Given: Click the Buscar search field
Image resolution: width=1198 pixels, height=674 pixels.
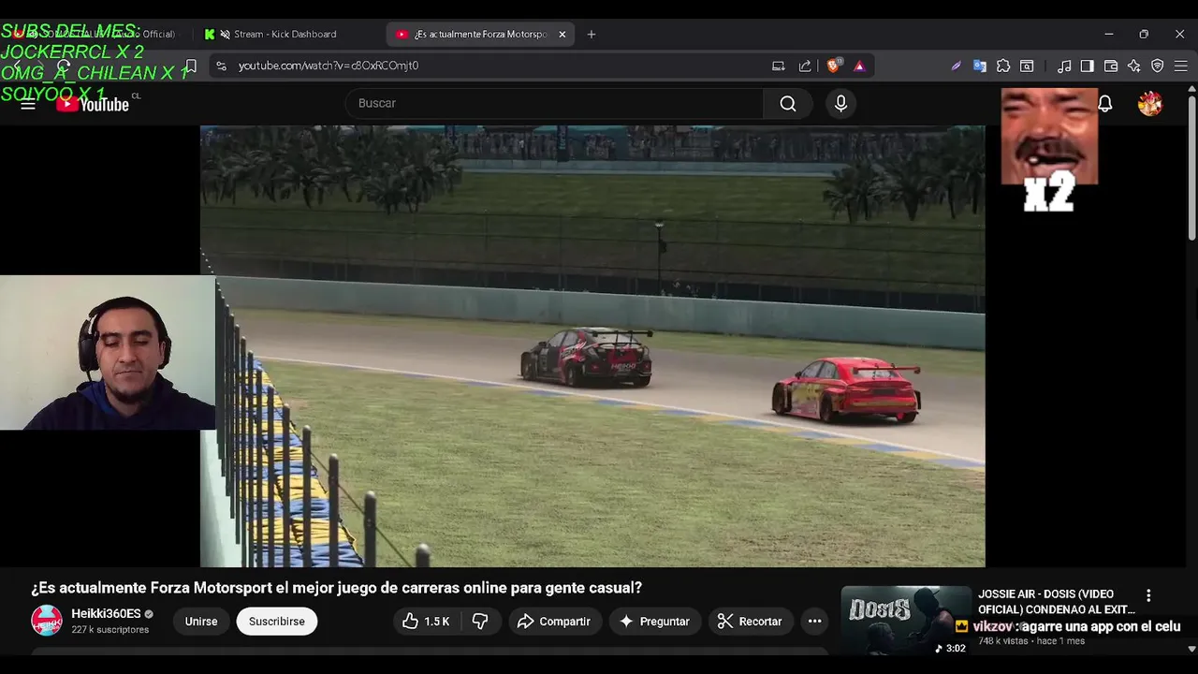Looking at the screenshot, I should pos(554,103).
